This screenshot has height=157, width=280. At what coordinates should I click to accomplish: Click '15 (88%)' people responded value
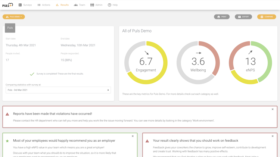point(66,60)
